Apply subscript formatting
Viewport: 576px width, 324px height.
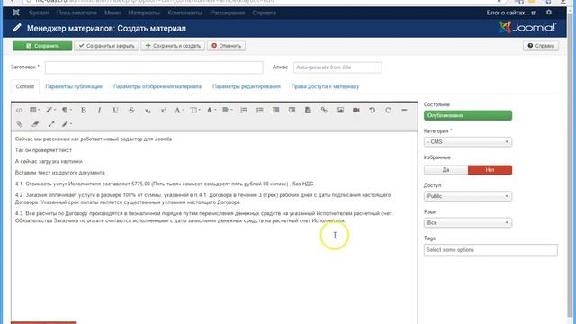148,110
